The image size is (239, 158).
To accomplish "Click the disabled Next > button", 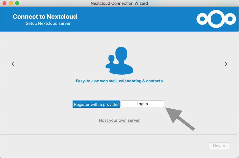I will point(219,146).
